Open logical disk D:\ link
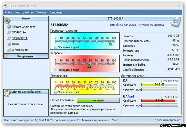187x128 pixels. click(125, 81)
